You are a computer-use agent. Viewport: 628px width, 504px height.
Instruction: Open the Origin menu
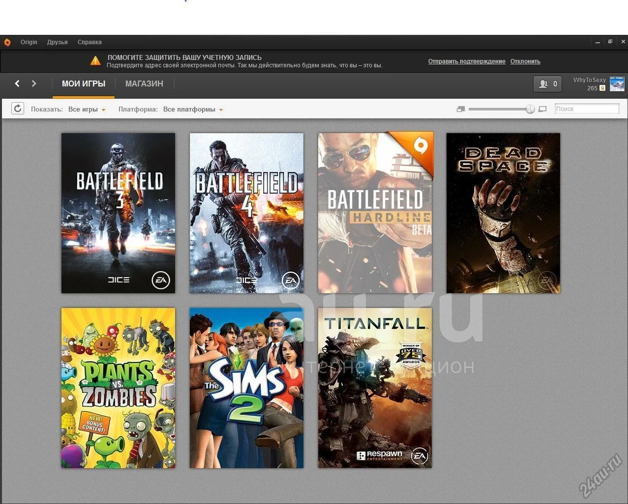[29, 42]
